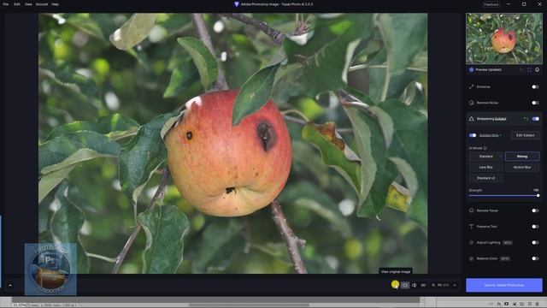Click the Adjust Lighting sun icon

coord(471,242)
